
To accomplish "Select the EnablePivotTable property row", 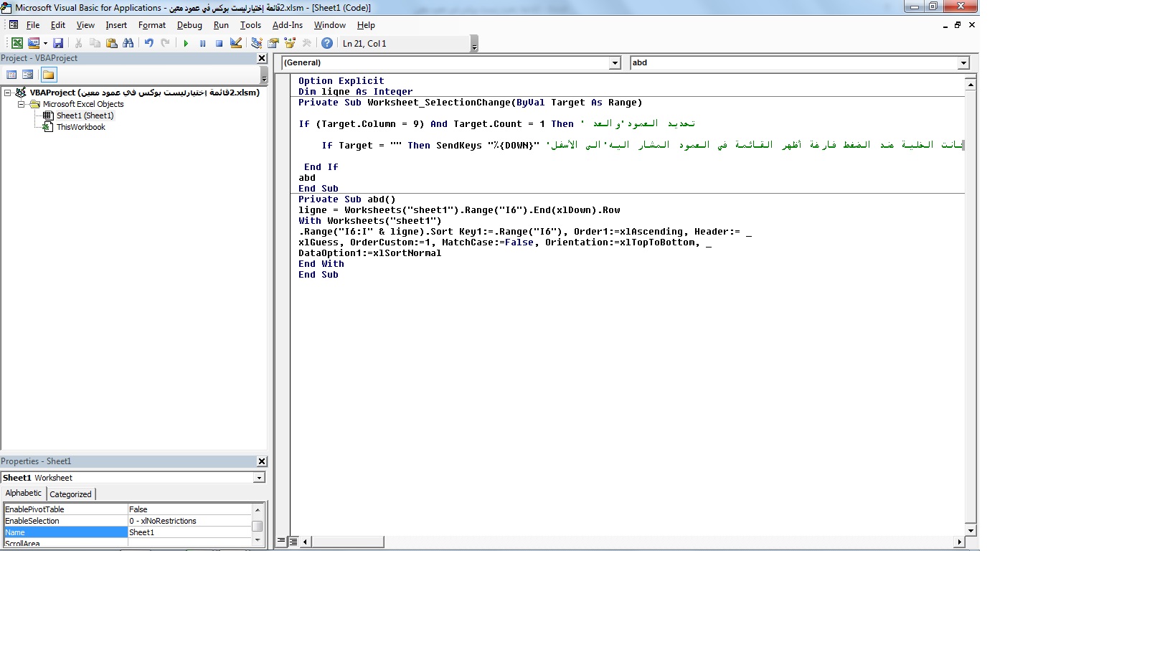I will pyautogui.click(x=128, y=509).
